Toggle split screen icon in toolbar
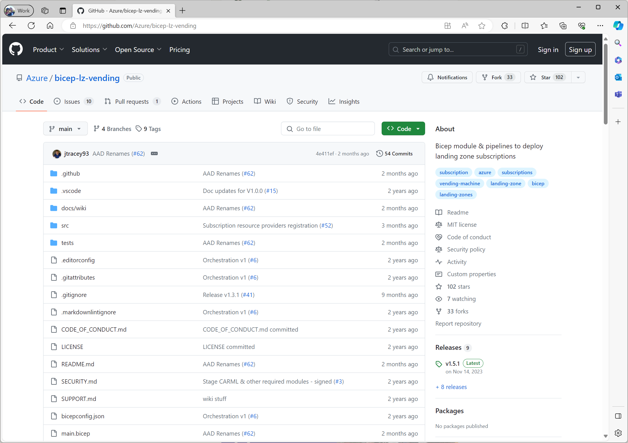628x443 pixels. pos(525,26)
